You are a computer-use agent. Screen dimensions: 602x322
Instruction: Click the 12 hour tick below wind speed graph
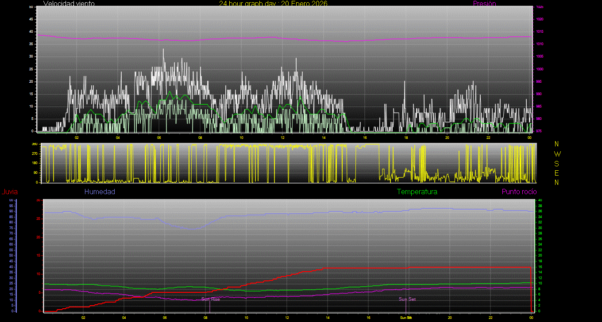[x=282, y=138]
